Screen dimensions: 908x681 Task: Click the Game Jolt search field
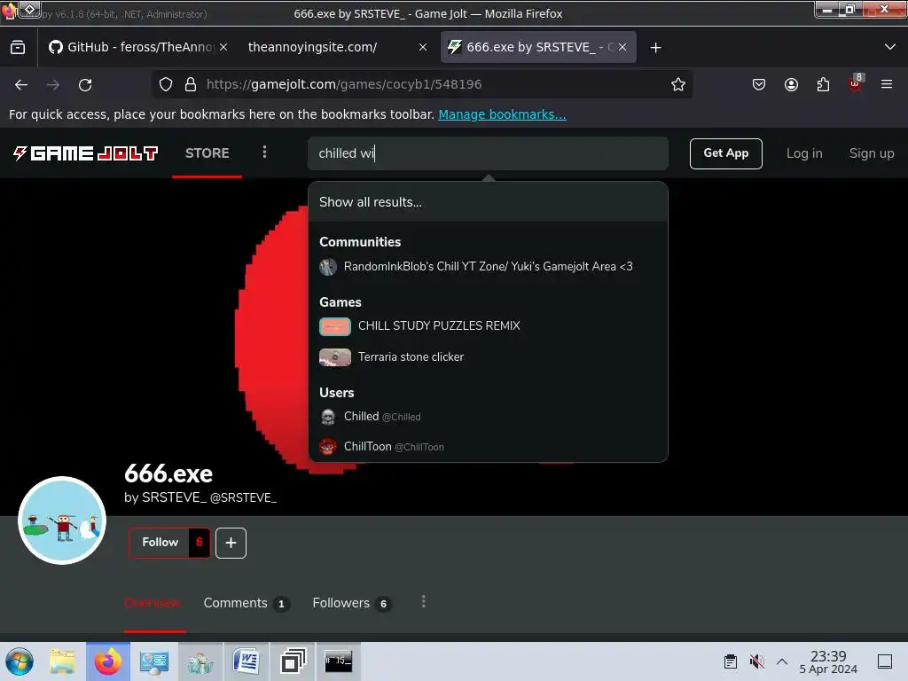pyautogui.click(x=488, y=153)
